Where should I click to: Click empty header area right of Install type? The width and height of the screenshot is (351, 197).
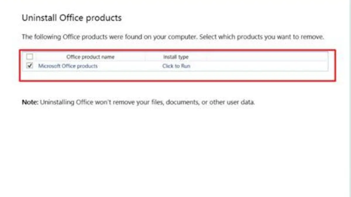pyautogui.click(x=263, y=57)
